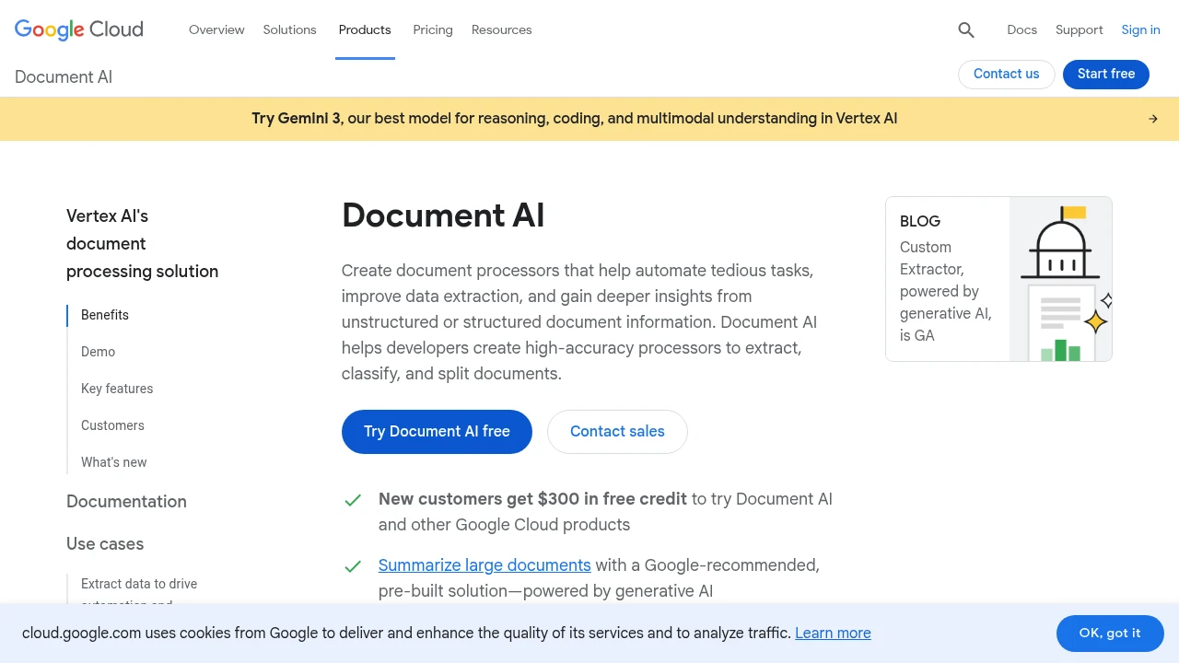
Task: Go to Docs page
Action: click(1021, 29)
